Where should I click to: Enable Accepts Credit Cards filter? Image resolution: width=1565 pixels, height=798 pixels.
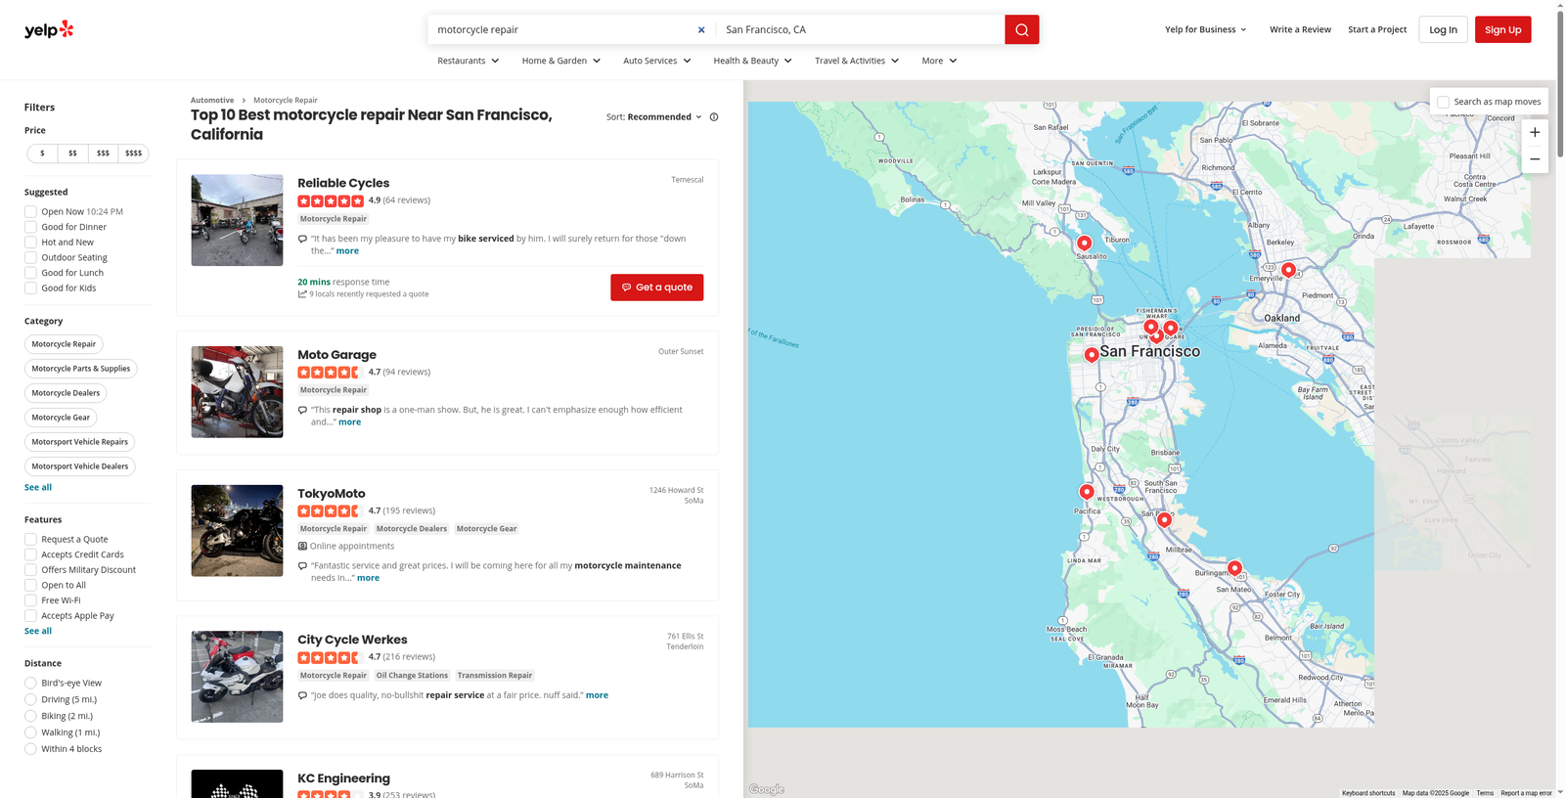[30, 554]
